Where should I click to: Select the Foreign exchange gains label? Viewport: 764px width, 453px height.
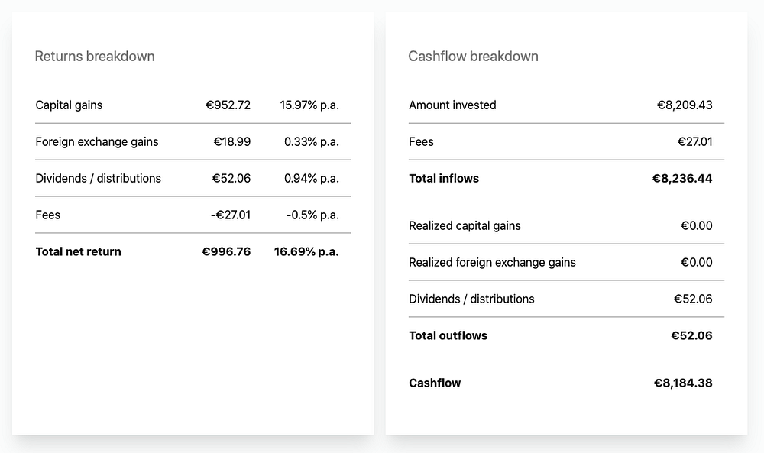point(97,142)
